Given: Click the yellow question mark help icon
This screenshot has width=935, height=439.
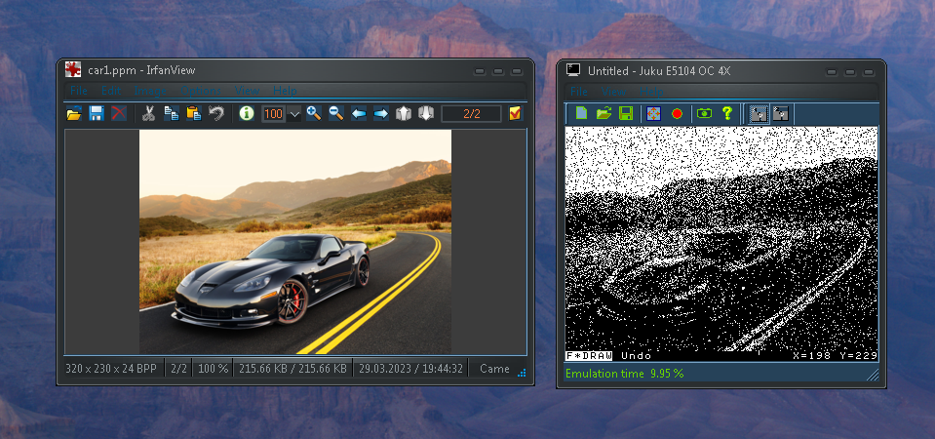Looking at the screenshot, I should pyautogui.click(x=726, y=114).
